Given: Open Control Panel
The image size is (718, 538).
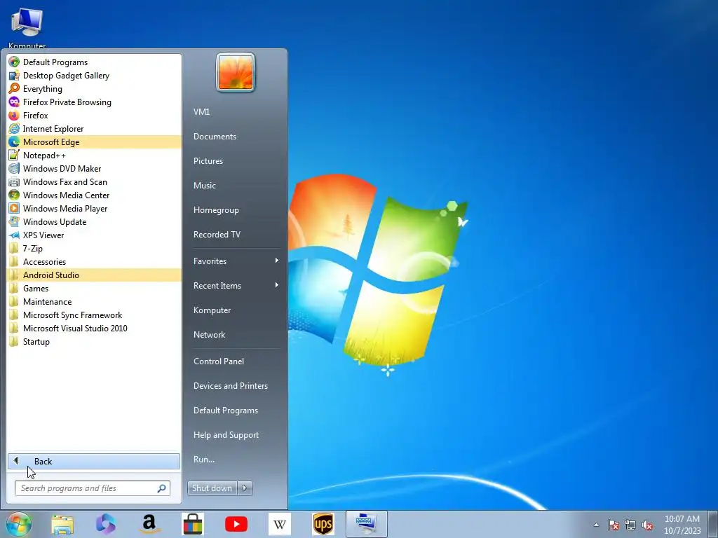Looking at the screenshot, I should click(x=236, y=361).
